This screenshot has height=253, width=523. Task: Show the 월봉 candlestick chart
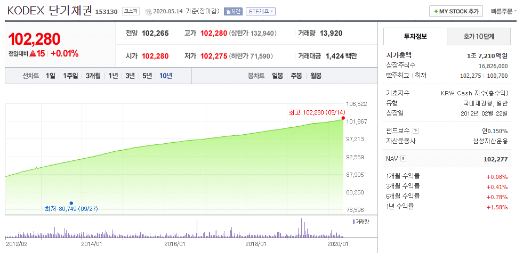(x=316, y=76)
